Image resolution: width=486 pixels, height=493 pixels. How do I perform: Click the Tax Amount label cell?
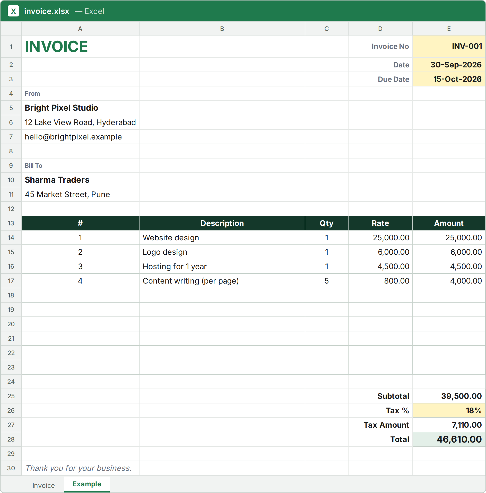[x=380, y=425]
